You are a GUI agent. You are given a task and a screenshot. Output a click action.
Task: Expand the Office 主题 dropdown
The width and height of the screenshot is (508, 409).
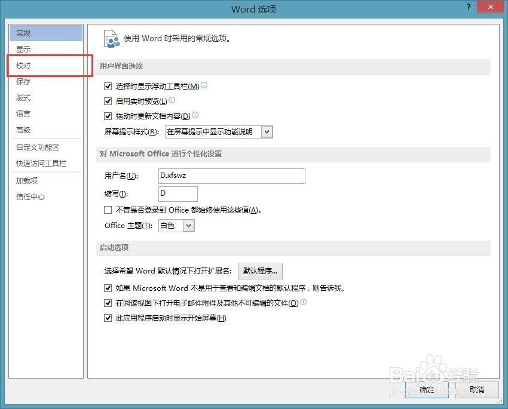pyautogui.click(x=188, y=226)
